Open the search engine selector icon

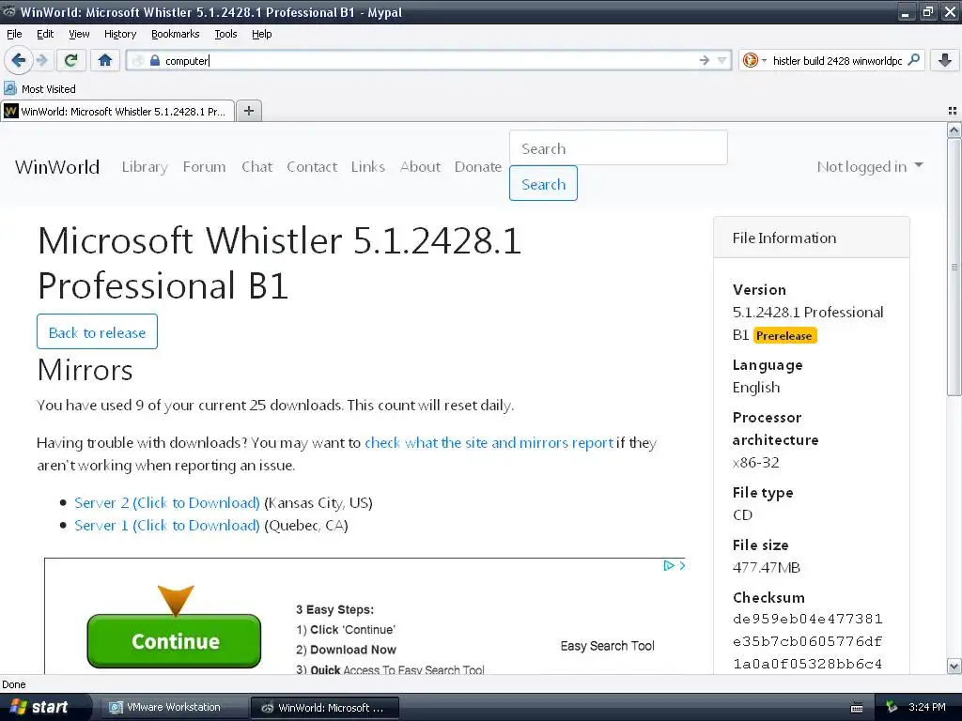pos(751,60)
